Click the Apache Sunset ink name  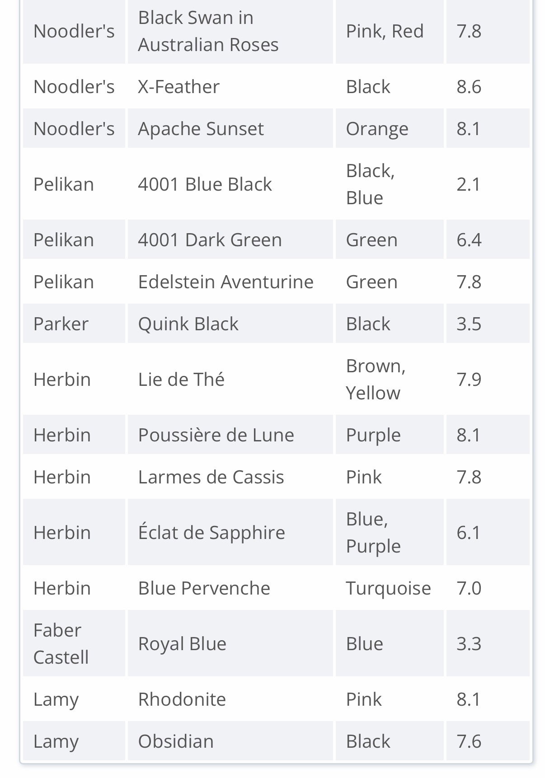201,129
